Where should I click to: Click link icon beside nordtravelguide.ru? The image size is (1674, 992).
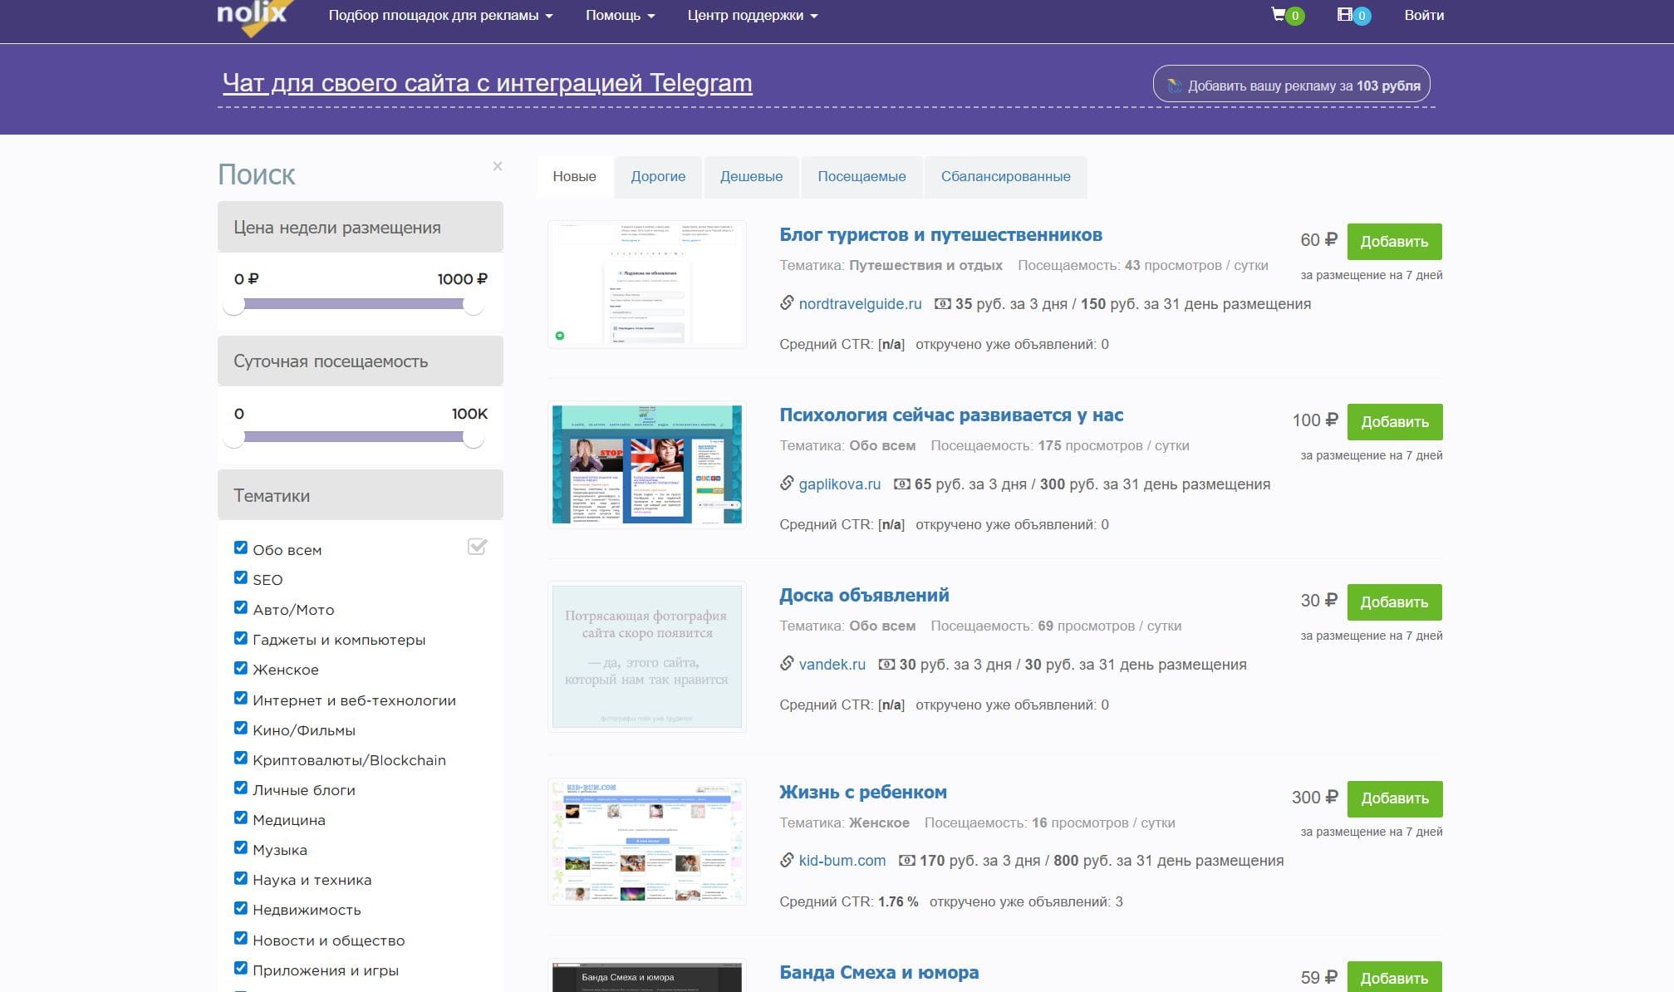787,303
